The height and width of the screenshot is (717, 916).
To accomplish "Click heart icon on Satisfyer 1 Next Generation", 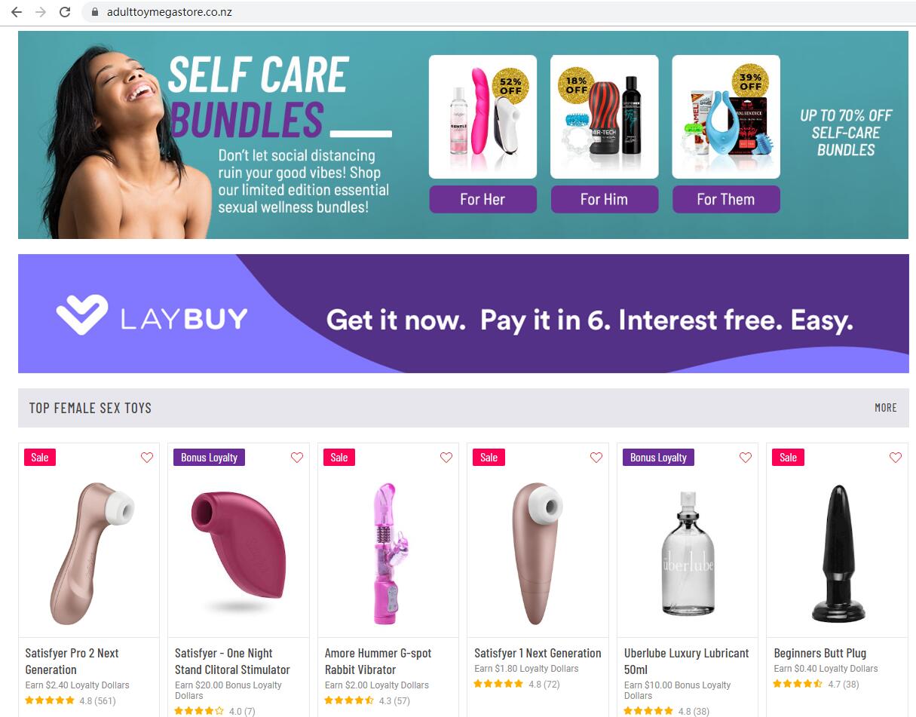I will (x=596, y=458).
